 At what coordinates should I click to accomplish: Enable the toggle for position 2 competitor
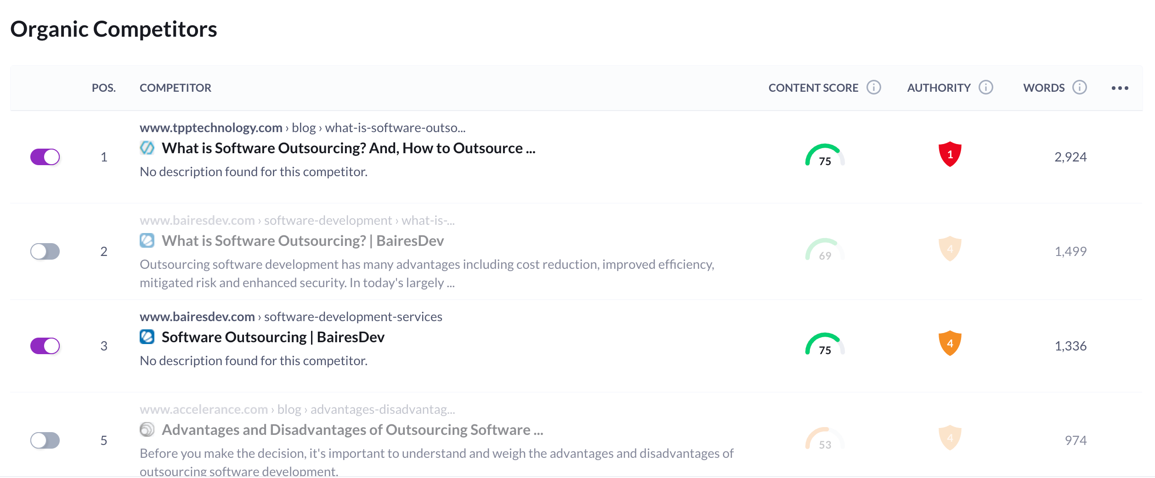(45, 251)
